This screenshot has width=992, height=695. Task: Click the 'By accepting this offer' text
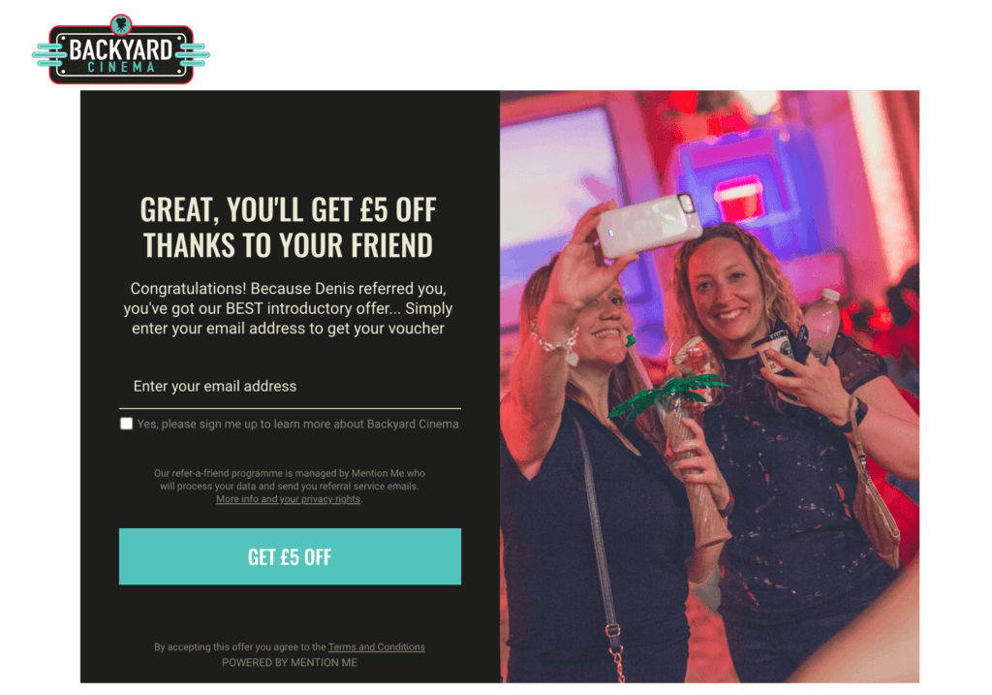point(240,647)
